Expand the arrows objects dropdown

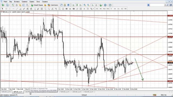(93, 9)
